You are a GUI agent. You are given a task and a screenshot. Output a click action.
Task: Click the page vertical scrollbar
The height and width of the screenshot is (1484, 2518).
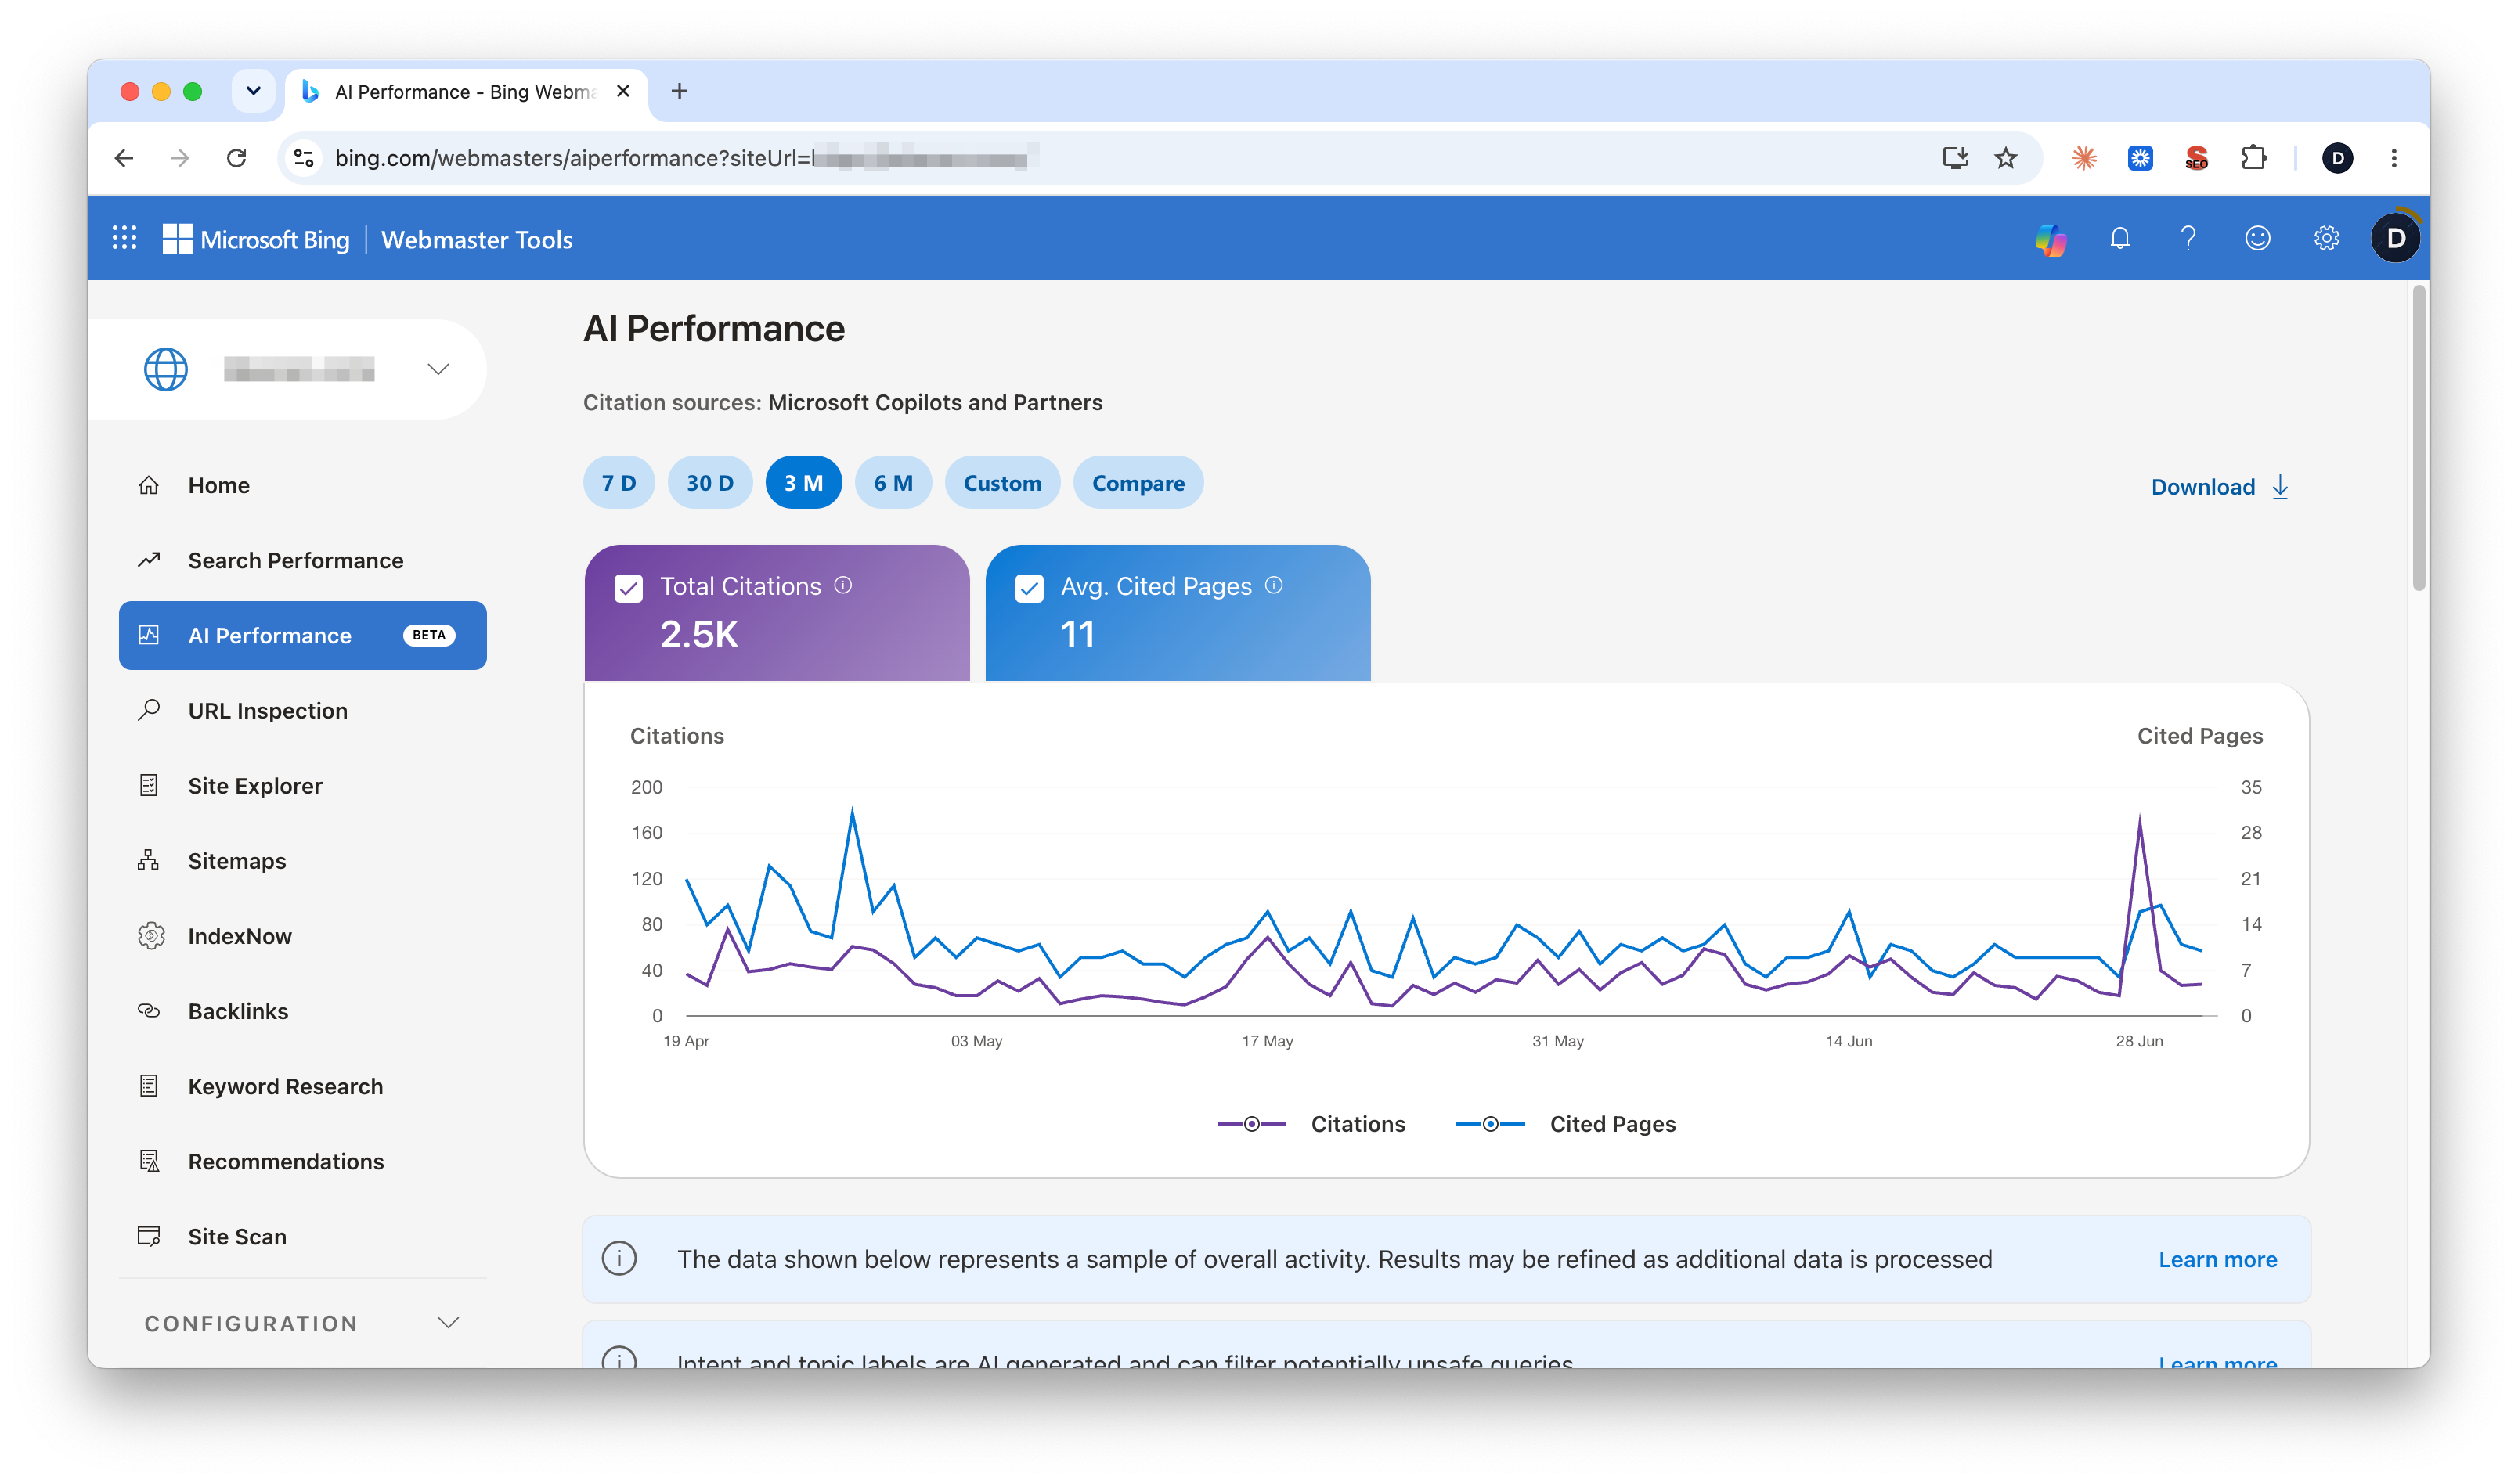(x=2418, y=437)
